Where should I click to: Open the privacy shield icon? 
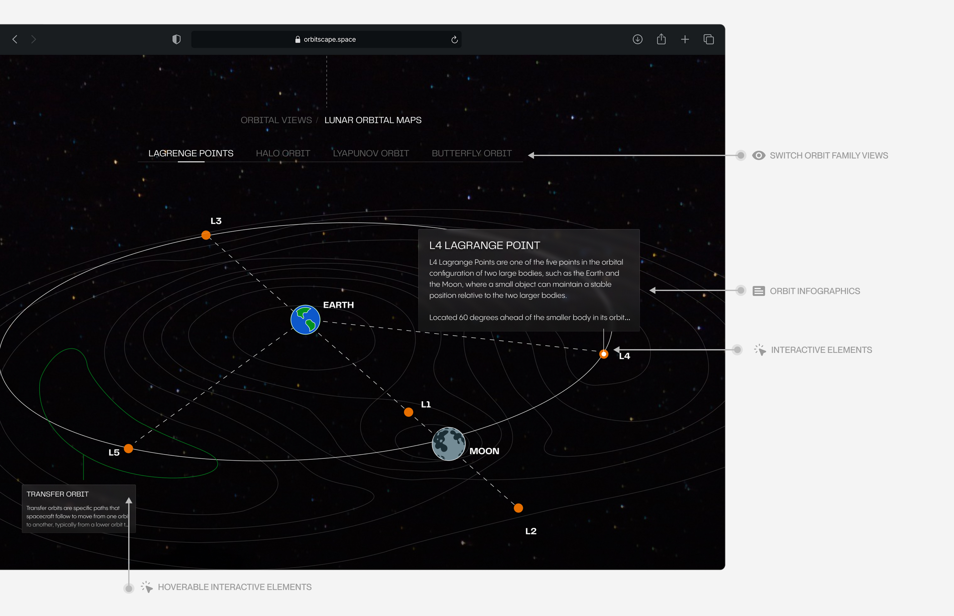pyautogui.click(x=177, y=39)
